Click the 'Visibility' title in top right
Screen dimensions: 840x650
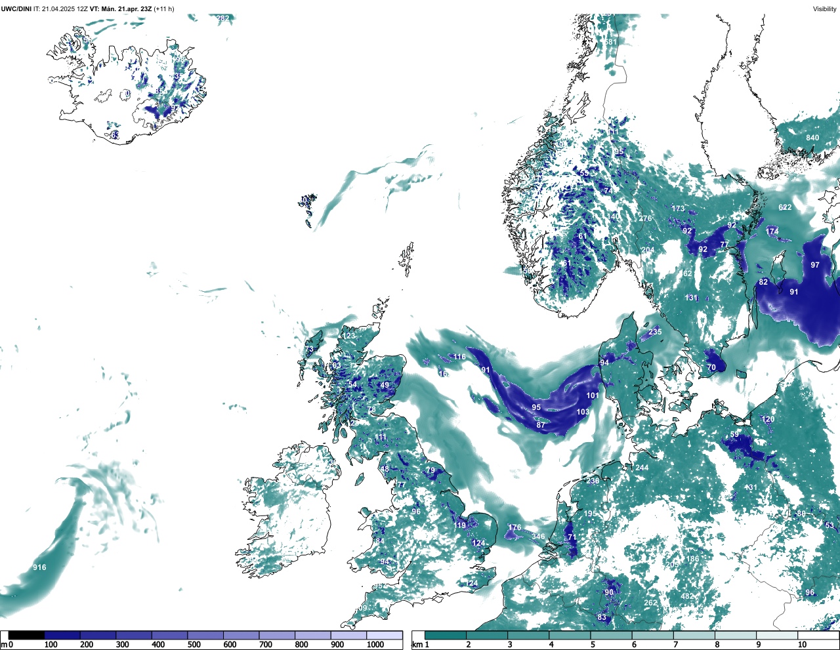click(825, 9)
